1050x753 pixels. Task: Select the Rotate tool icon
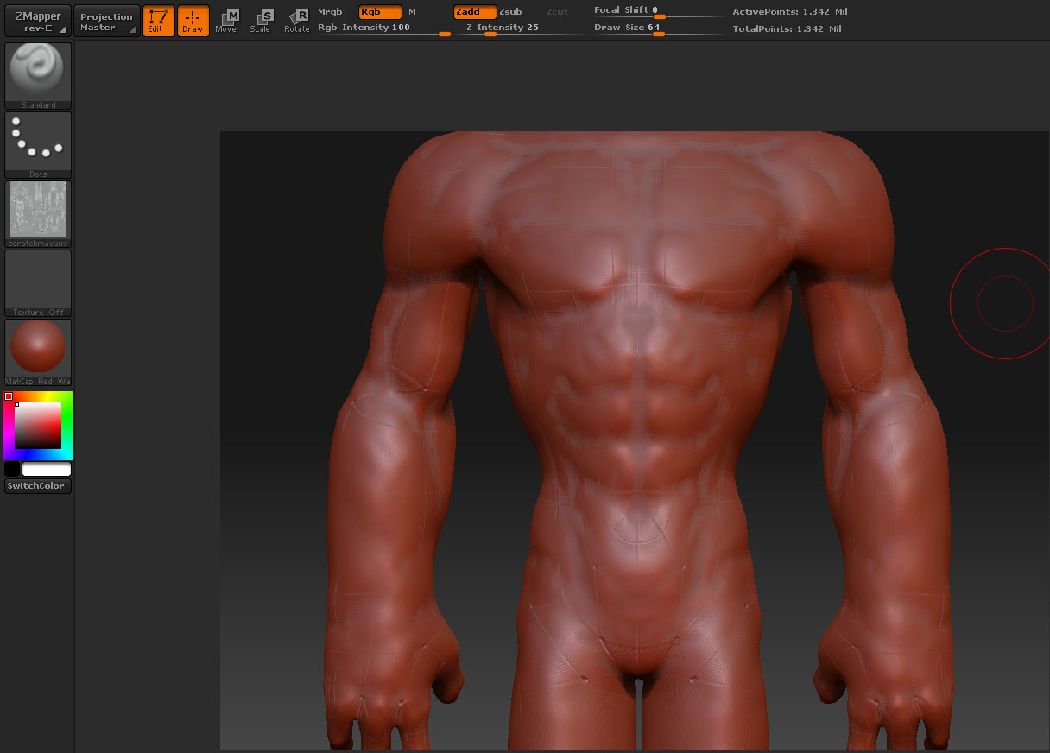click(297, 22)
